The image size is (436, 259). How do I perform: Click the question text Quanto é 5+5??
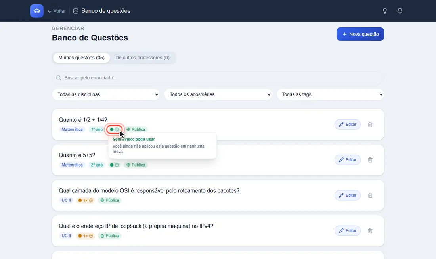[x=77, y=155]
